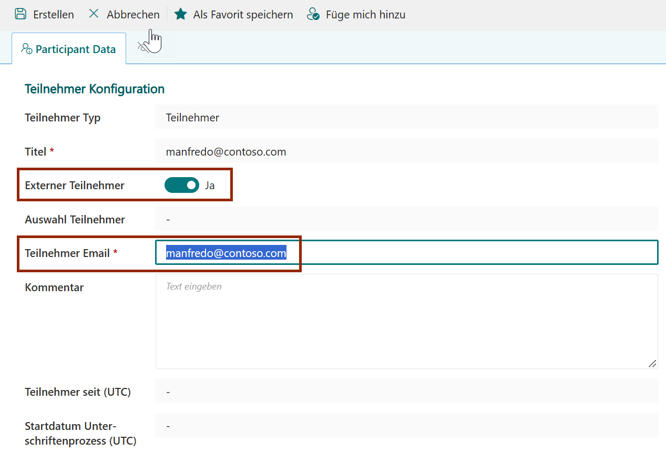Select Als Favorit speichern
Viewport: 666px width, 452px height.
coord(243,15)
